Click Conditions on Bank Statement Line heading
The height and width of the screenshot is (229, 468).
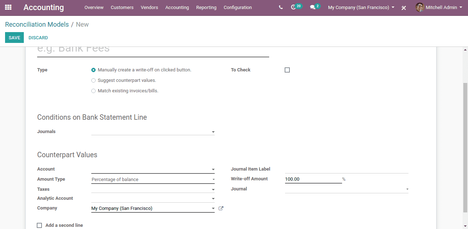(x=92, y=117)
